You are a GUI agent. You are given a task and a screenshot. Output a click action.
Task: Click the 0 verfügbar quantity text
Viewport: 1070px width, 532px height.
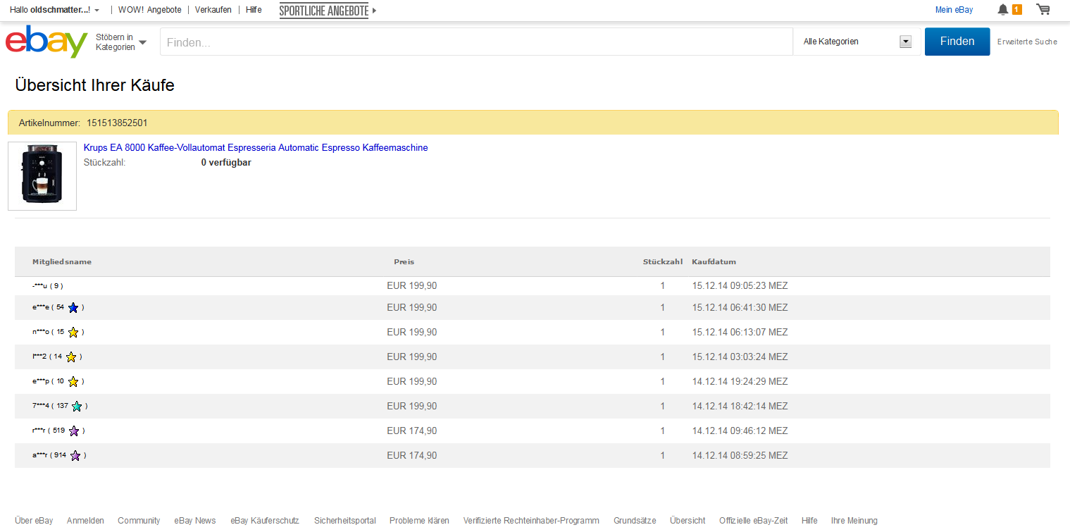coord(226,163)
